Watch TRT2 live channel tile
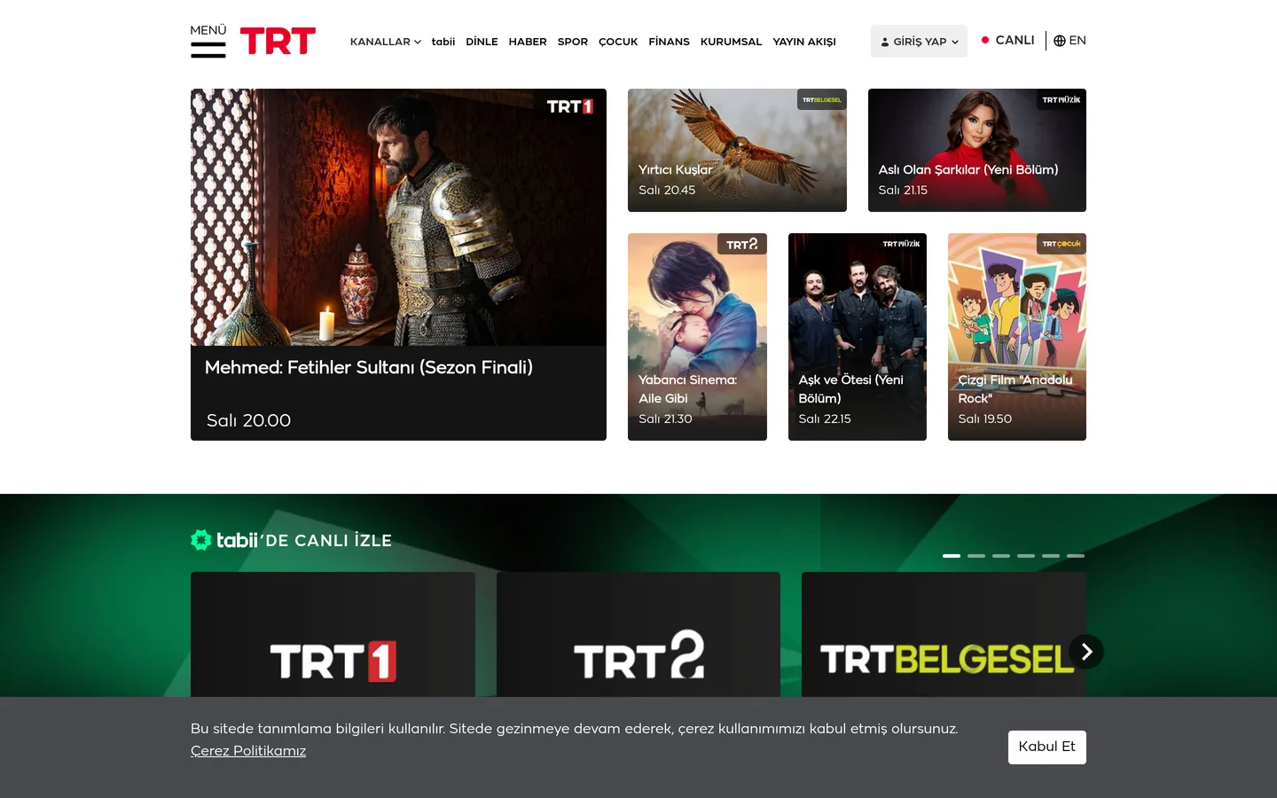Viewport: 1277px width, 798px height. coord(638,634)
